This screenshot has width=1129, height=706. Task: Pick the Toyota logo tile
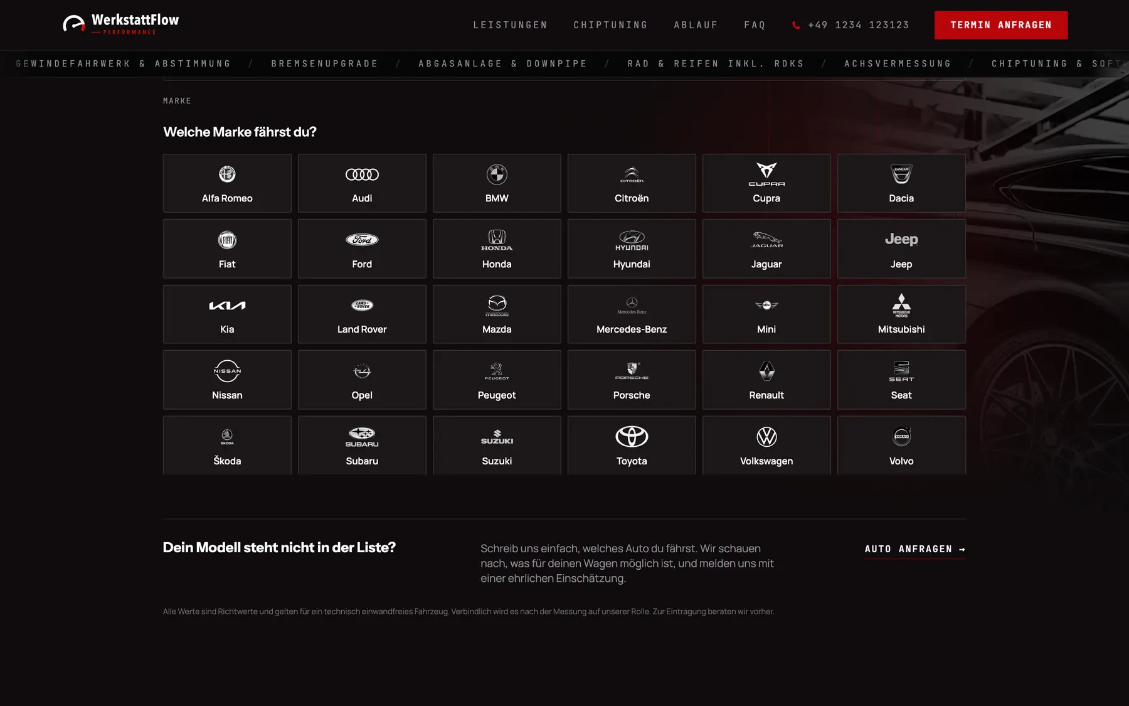click(632, 445)
